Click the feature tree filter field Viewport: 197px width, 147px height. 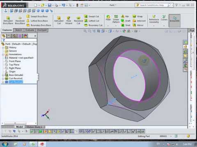point(19,40)
